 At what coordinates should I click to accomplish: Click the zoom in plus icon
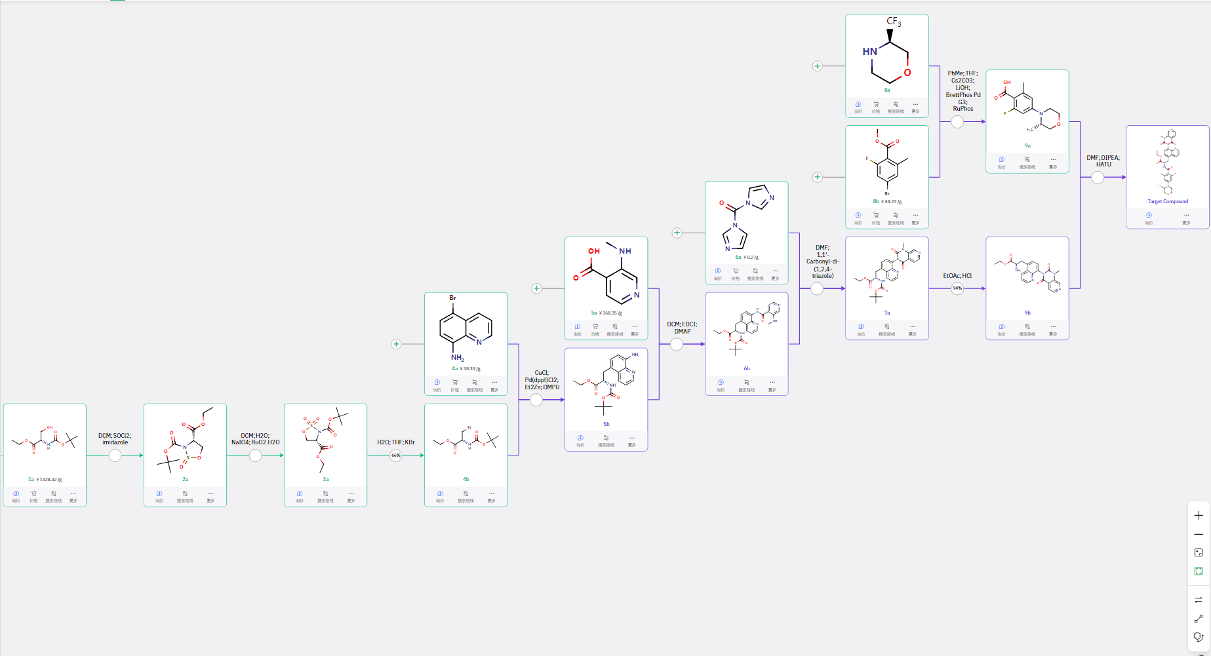[1199, 515]
